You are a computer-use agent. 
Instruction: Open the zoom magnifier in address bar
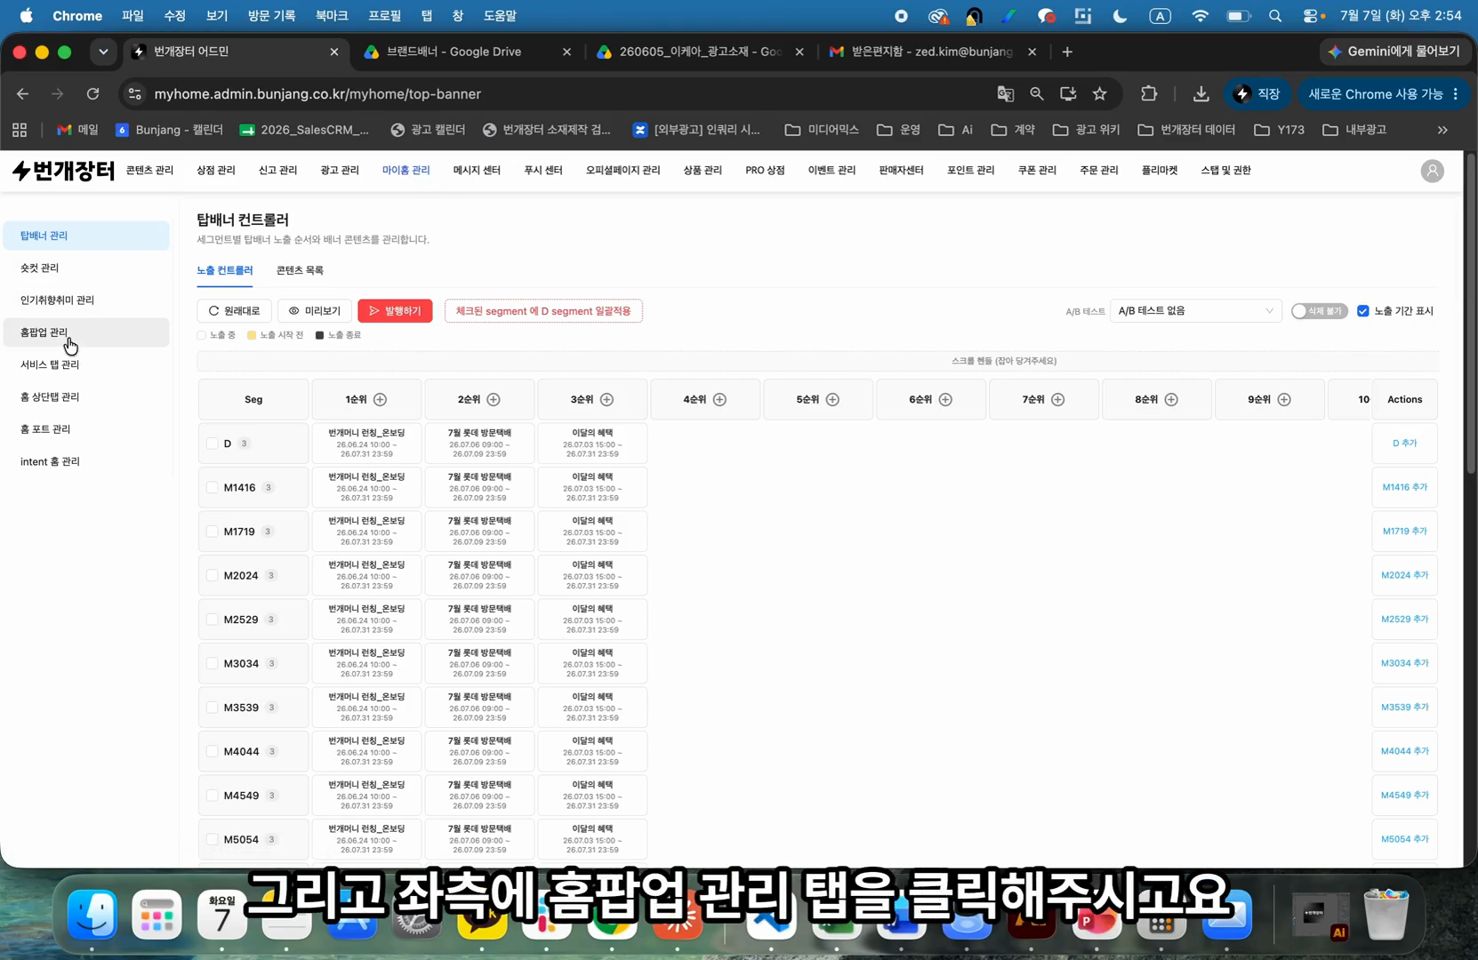click(x=1037, y=94)
